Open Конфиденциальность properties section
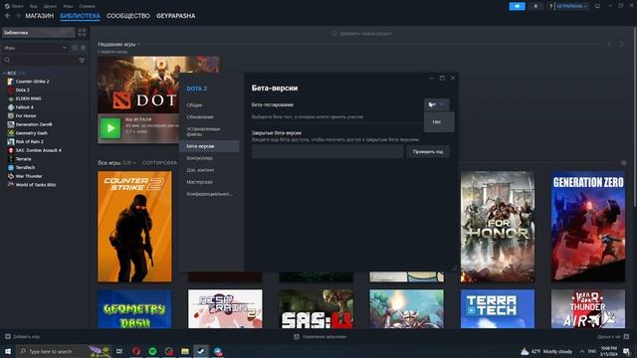This screenshot has height=358, width=637. coord(210,194)
